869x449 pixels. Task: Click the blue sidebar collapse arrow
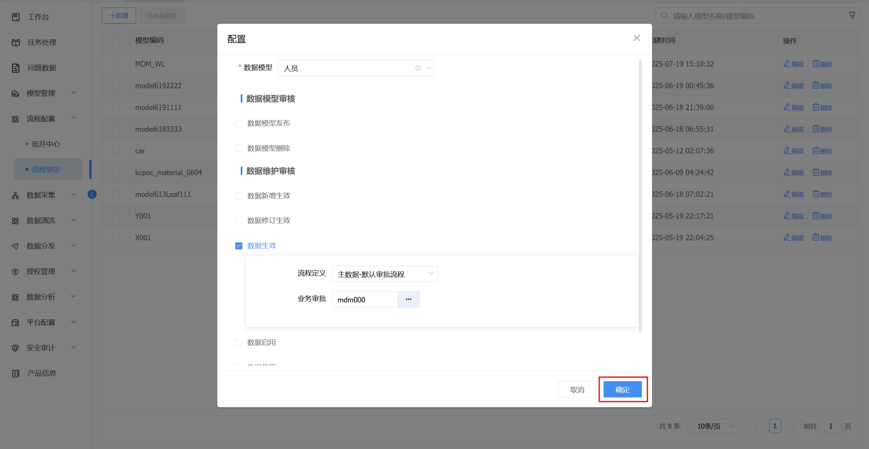point(92,194)
